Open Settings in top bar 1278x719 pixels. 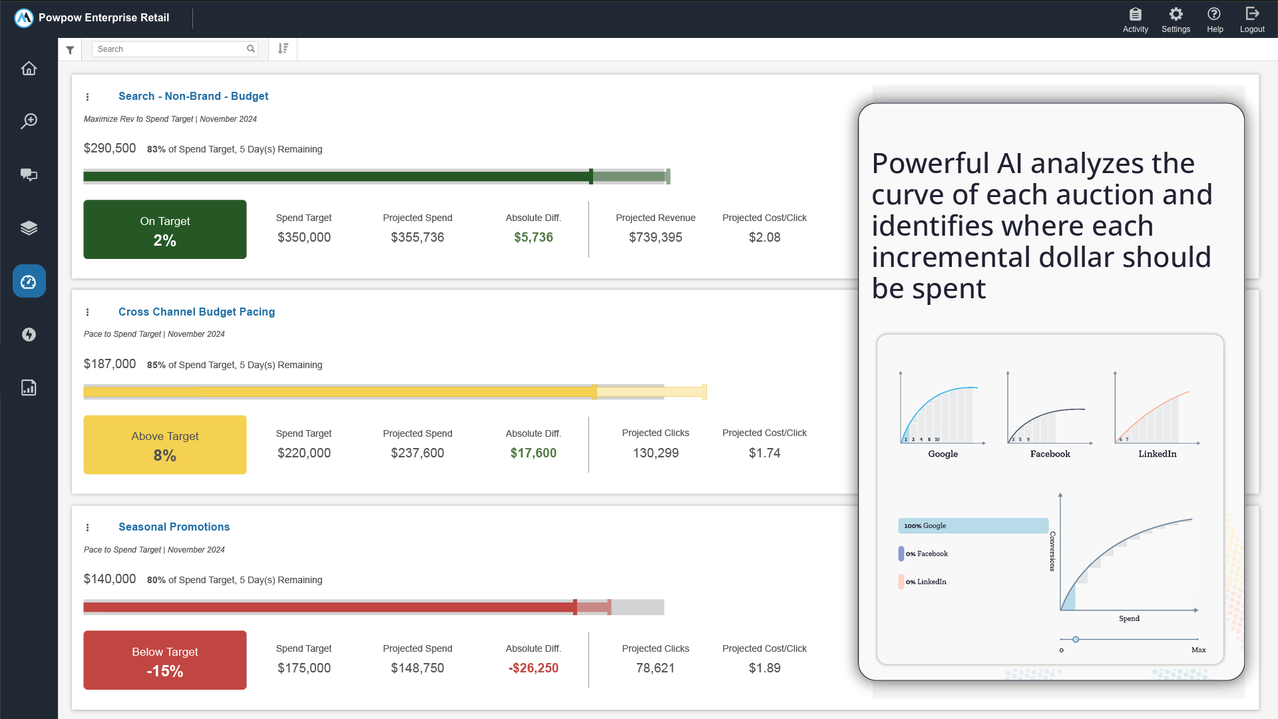point(1175,20)
